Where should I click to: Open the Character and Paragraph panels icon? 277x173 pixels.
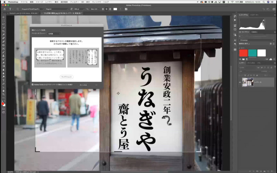click(126, 9)
